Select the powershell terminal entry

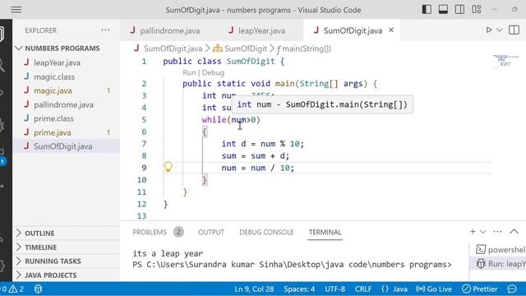pos(500,250)
